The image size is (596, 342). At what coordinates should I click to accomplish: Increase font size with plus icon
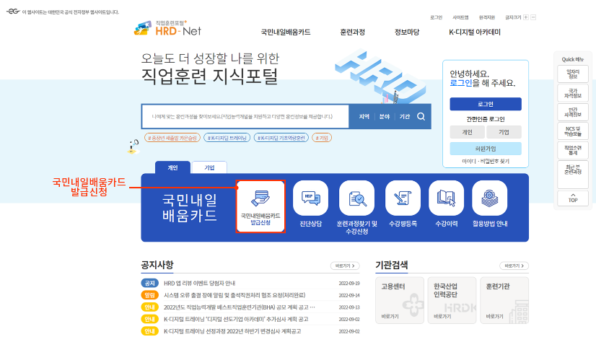point(526,17)
